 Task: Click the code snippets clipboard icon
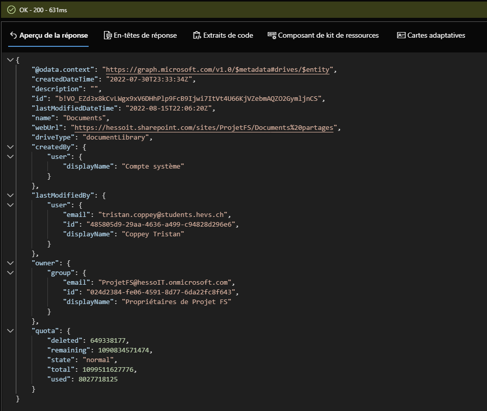tap(197, 35)
